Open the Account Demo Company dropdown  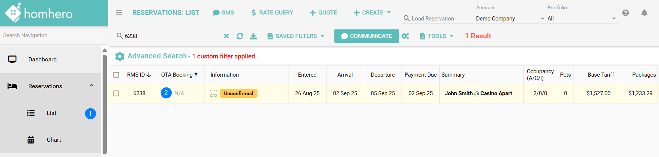(x=510, y=19)
